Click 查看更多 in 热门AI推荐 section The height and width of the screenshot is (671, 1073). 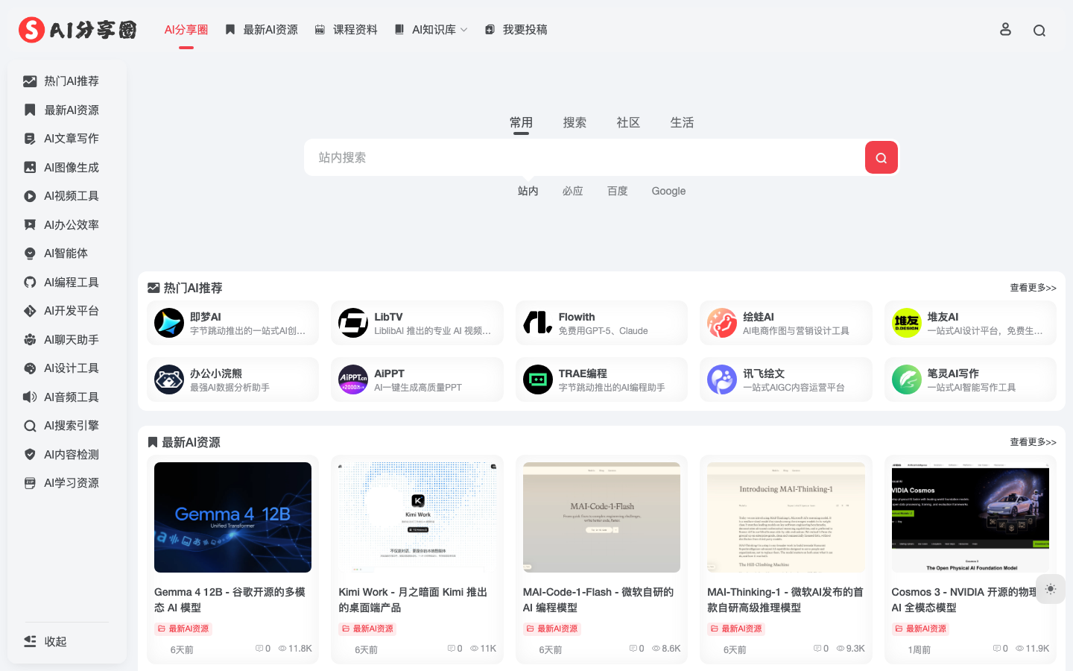point(1033,288)
